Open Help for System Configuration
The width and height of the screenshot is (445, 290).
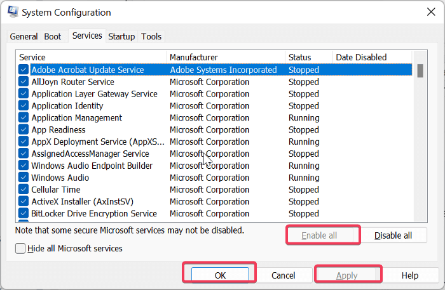coord(410,275)
